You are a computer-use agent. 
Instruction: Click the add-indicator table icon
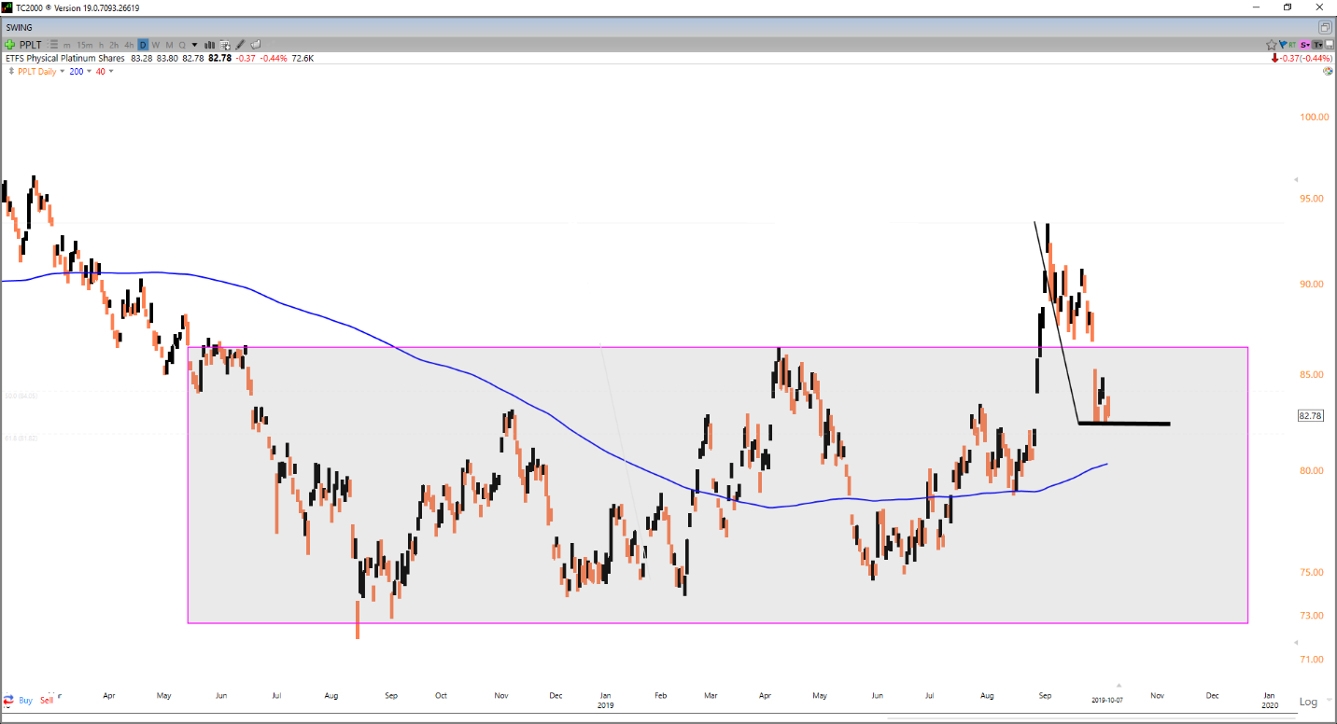(225, 45)
